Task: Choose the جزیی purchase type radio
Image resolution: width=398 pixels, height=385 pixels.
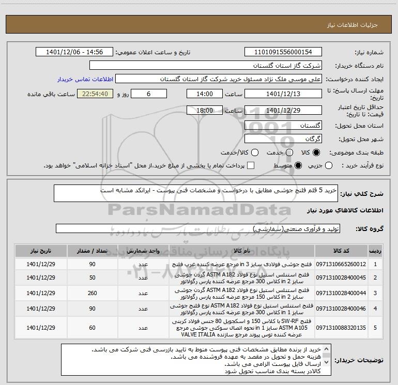Action: coord(329,166)
